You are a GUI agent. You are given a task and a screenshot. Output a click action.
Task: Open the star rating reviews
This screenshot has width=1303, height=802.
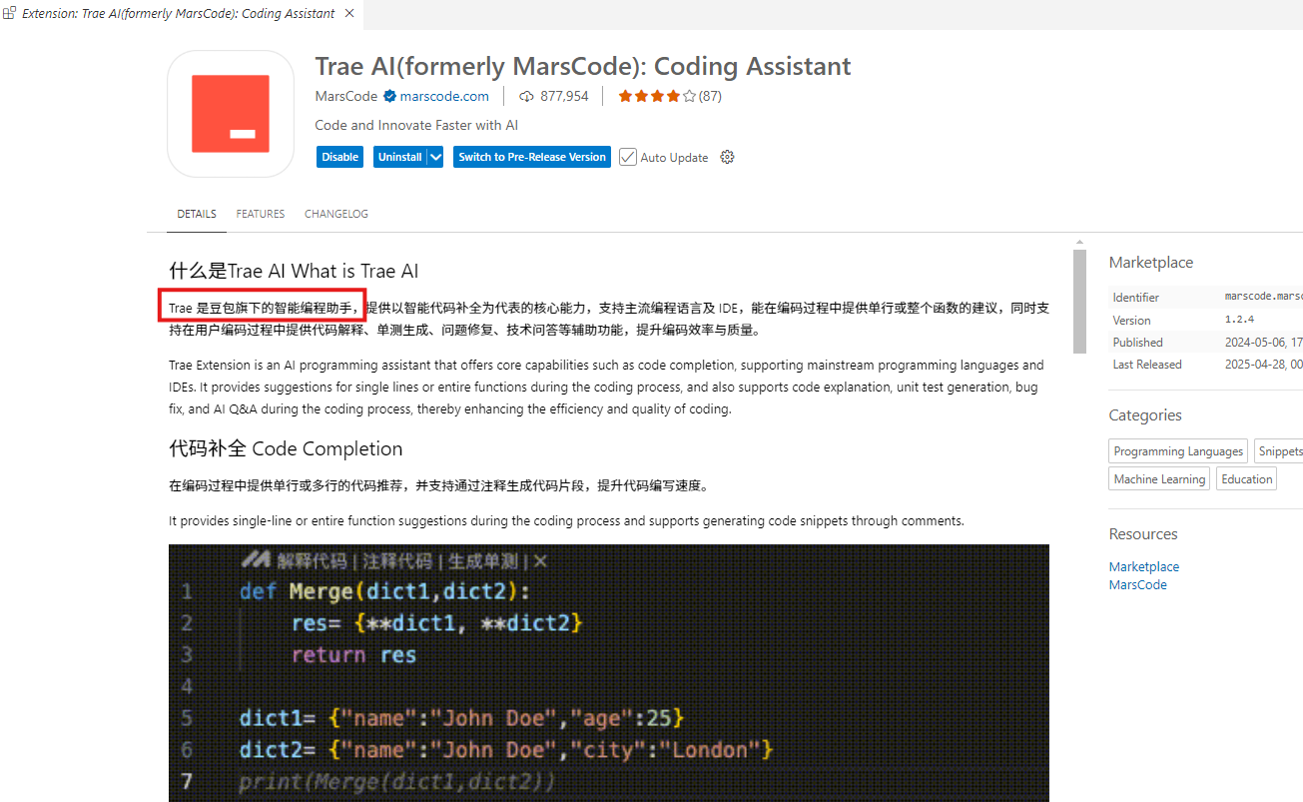(657, 97)
